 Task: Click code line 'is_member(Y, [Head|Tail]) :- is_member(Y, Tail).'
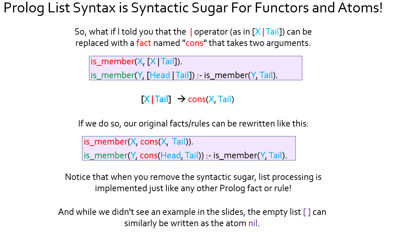coord(184,75)
